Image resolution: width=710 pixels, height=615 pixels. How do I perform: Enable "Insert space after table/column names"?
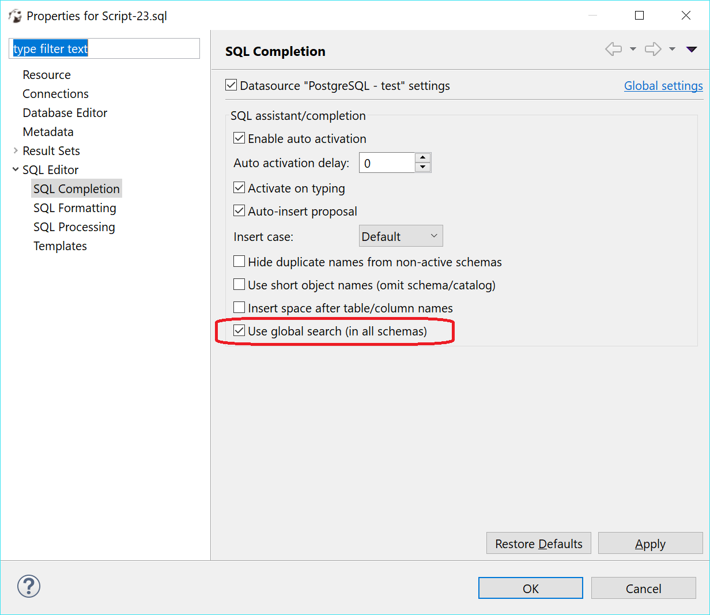point(239,307)
